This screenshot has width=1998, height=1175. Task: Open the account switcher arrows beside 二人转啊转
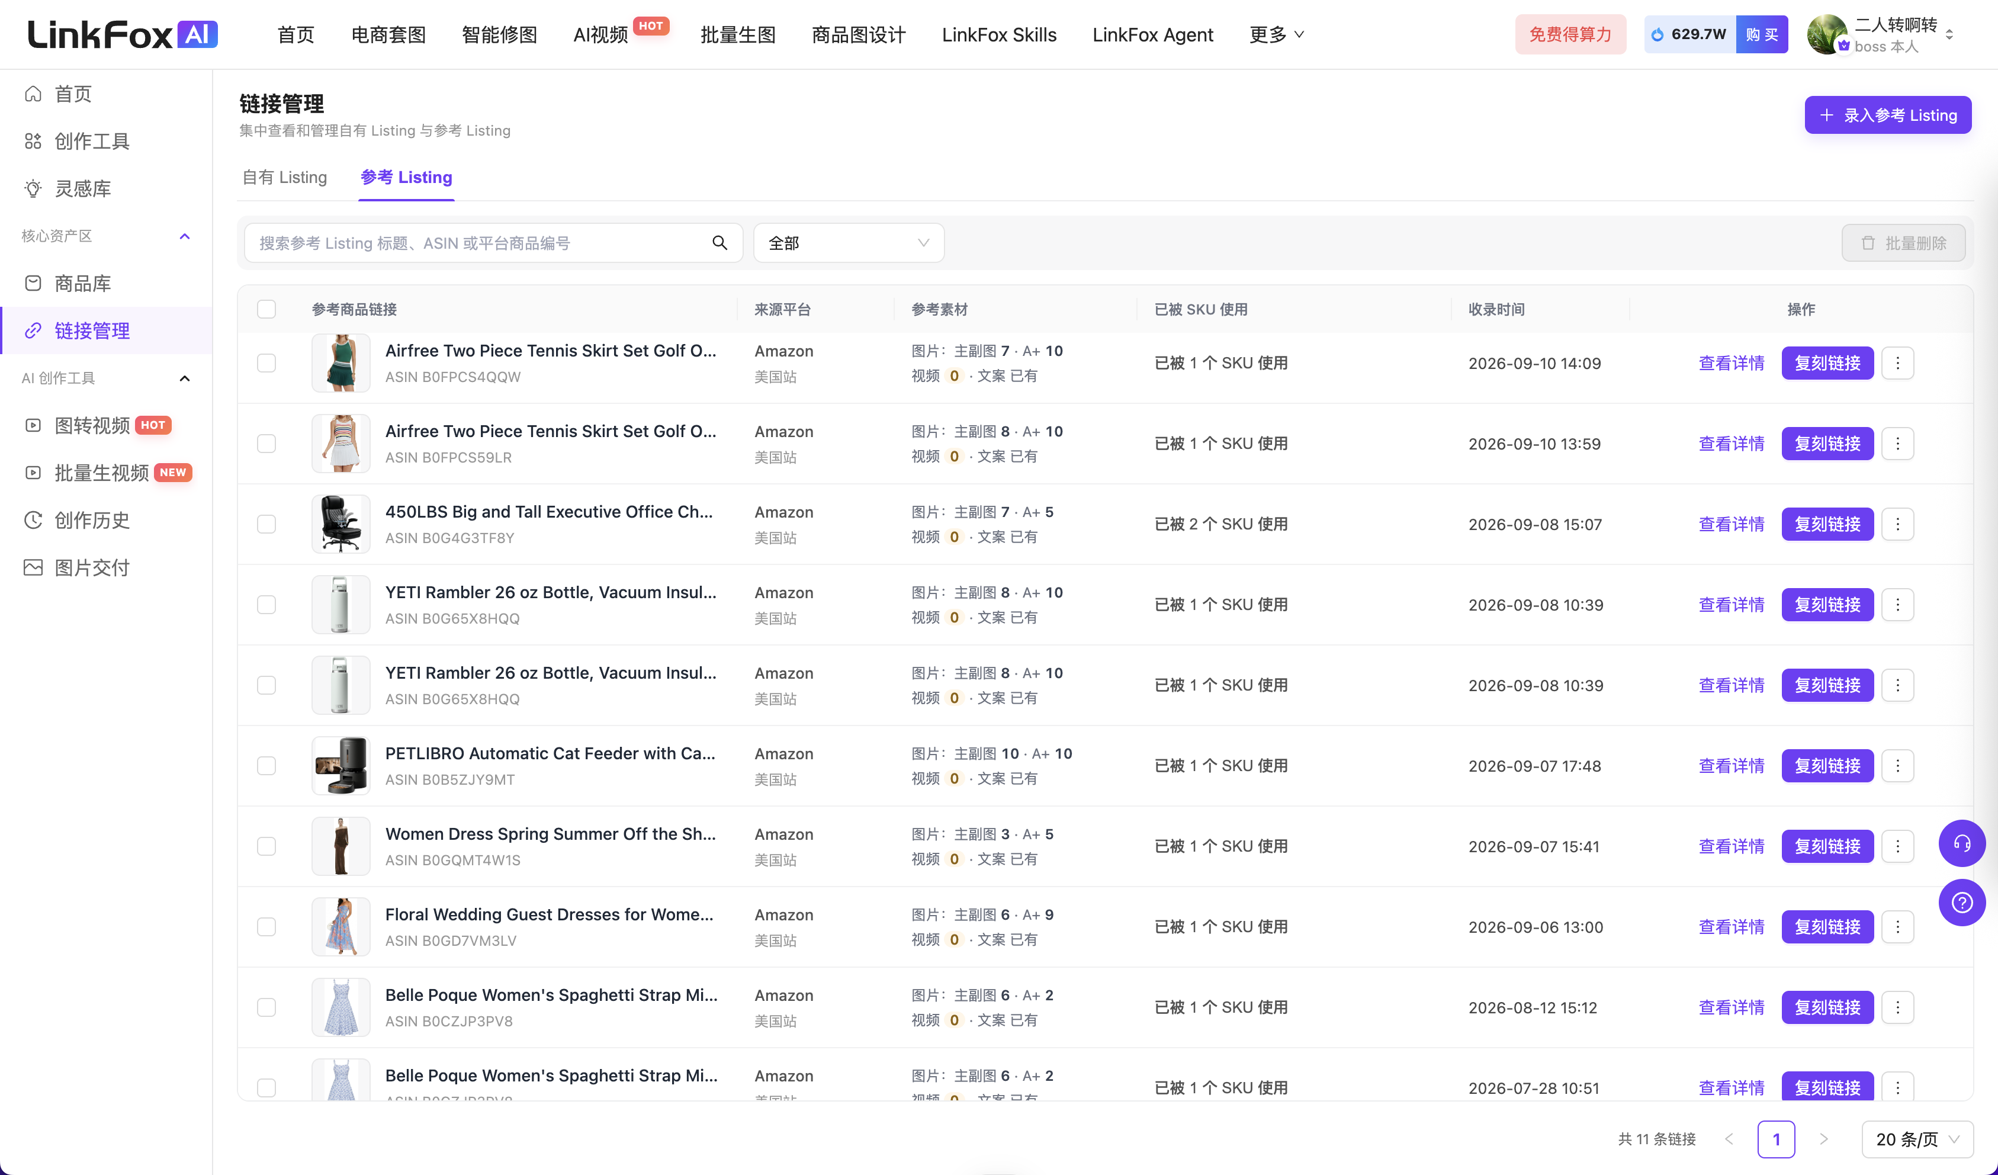[x=1949, y=35]
